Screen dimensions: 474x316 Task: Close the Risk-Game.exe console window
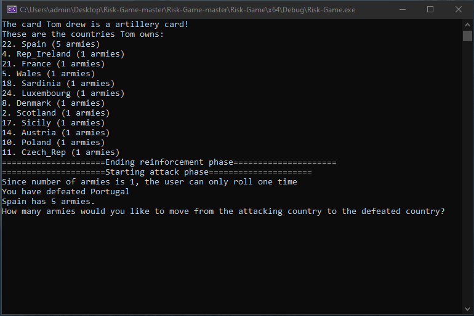459,9
